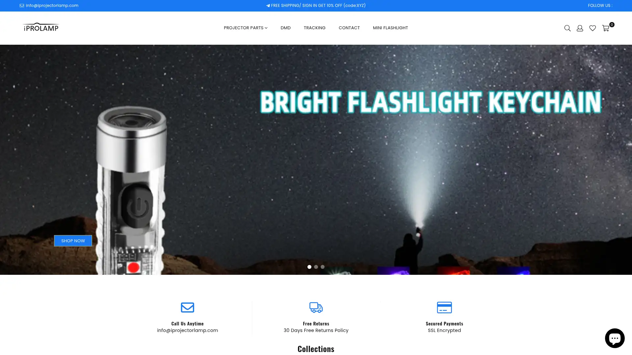Click the delivery truck icon above Free Returns
The image size is (632, 355).
click(316, 308)
